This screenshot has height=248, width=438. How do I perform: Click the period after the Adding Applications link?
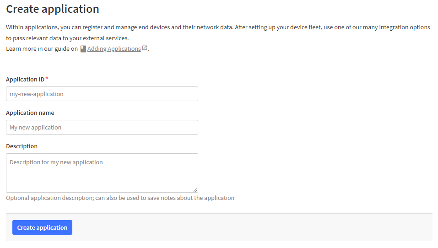149,50
